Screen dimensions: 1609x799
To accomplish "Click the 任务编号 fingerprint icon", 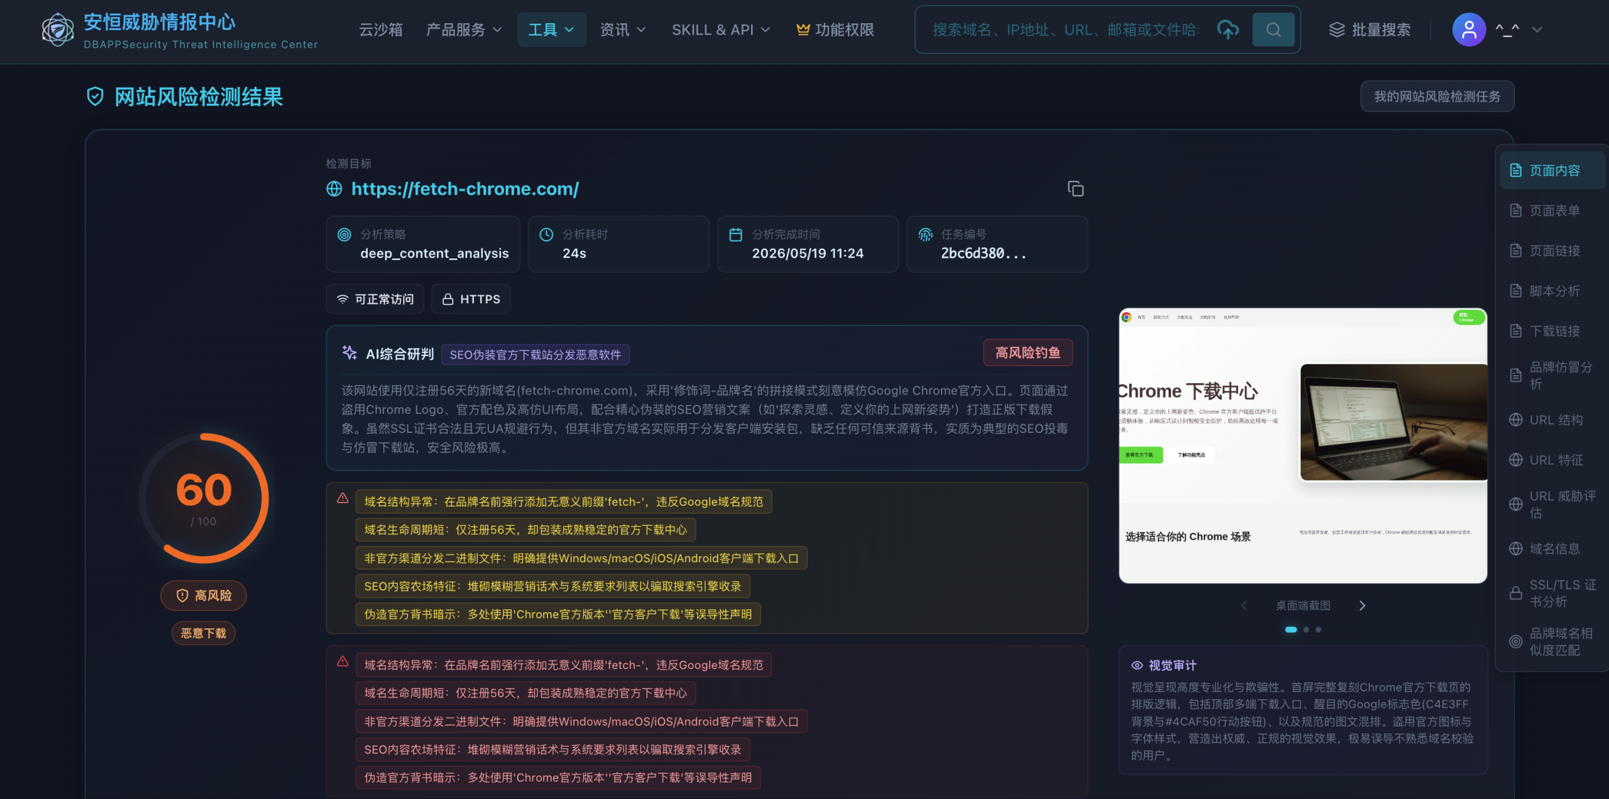I will coord(925,234).
